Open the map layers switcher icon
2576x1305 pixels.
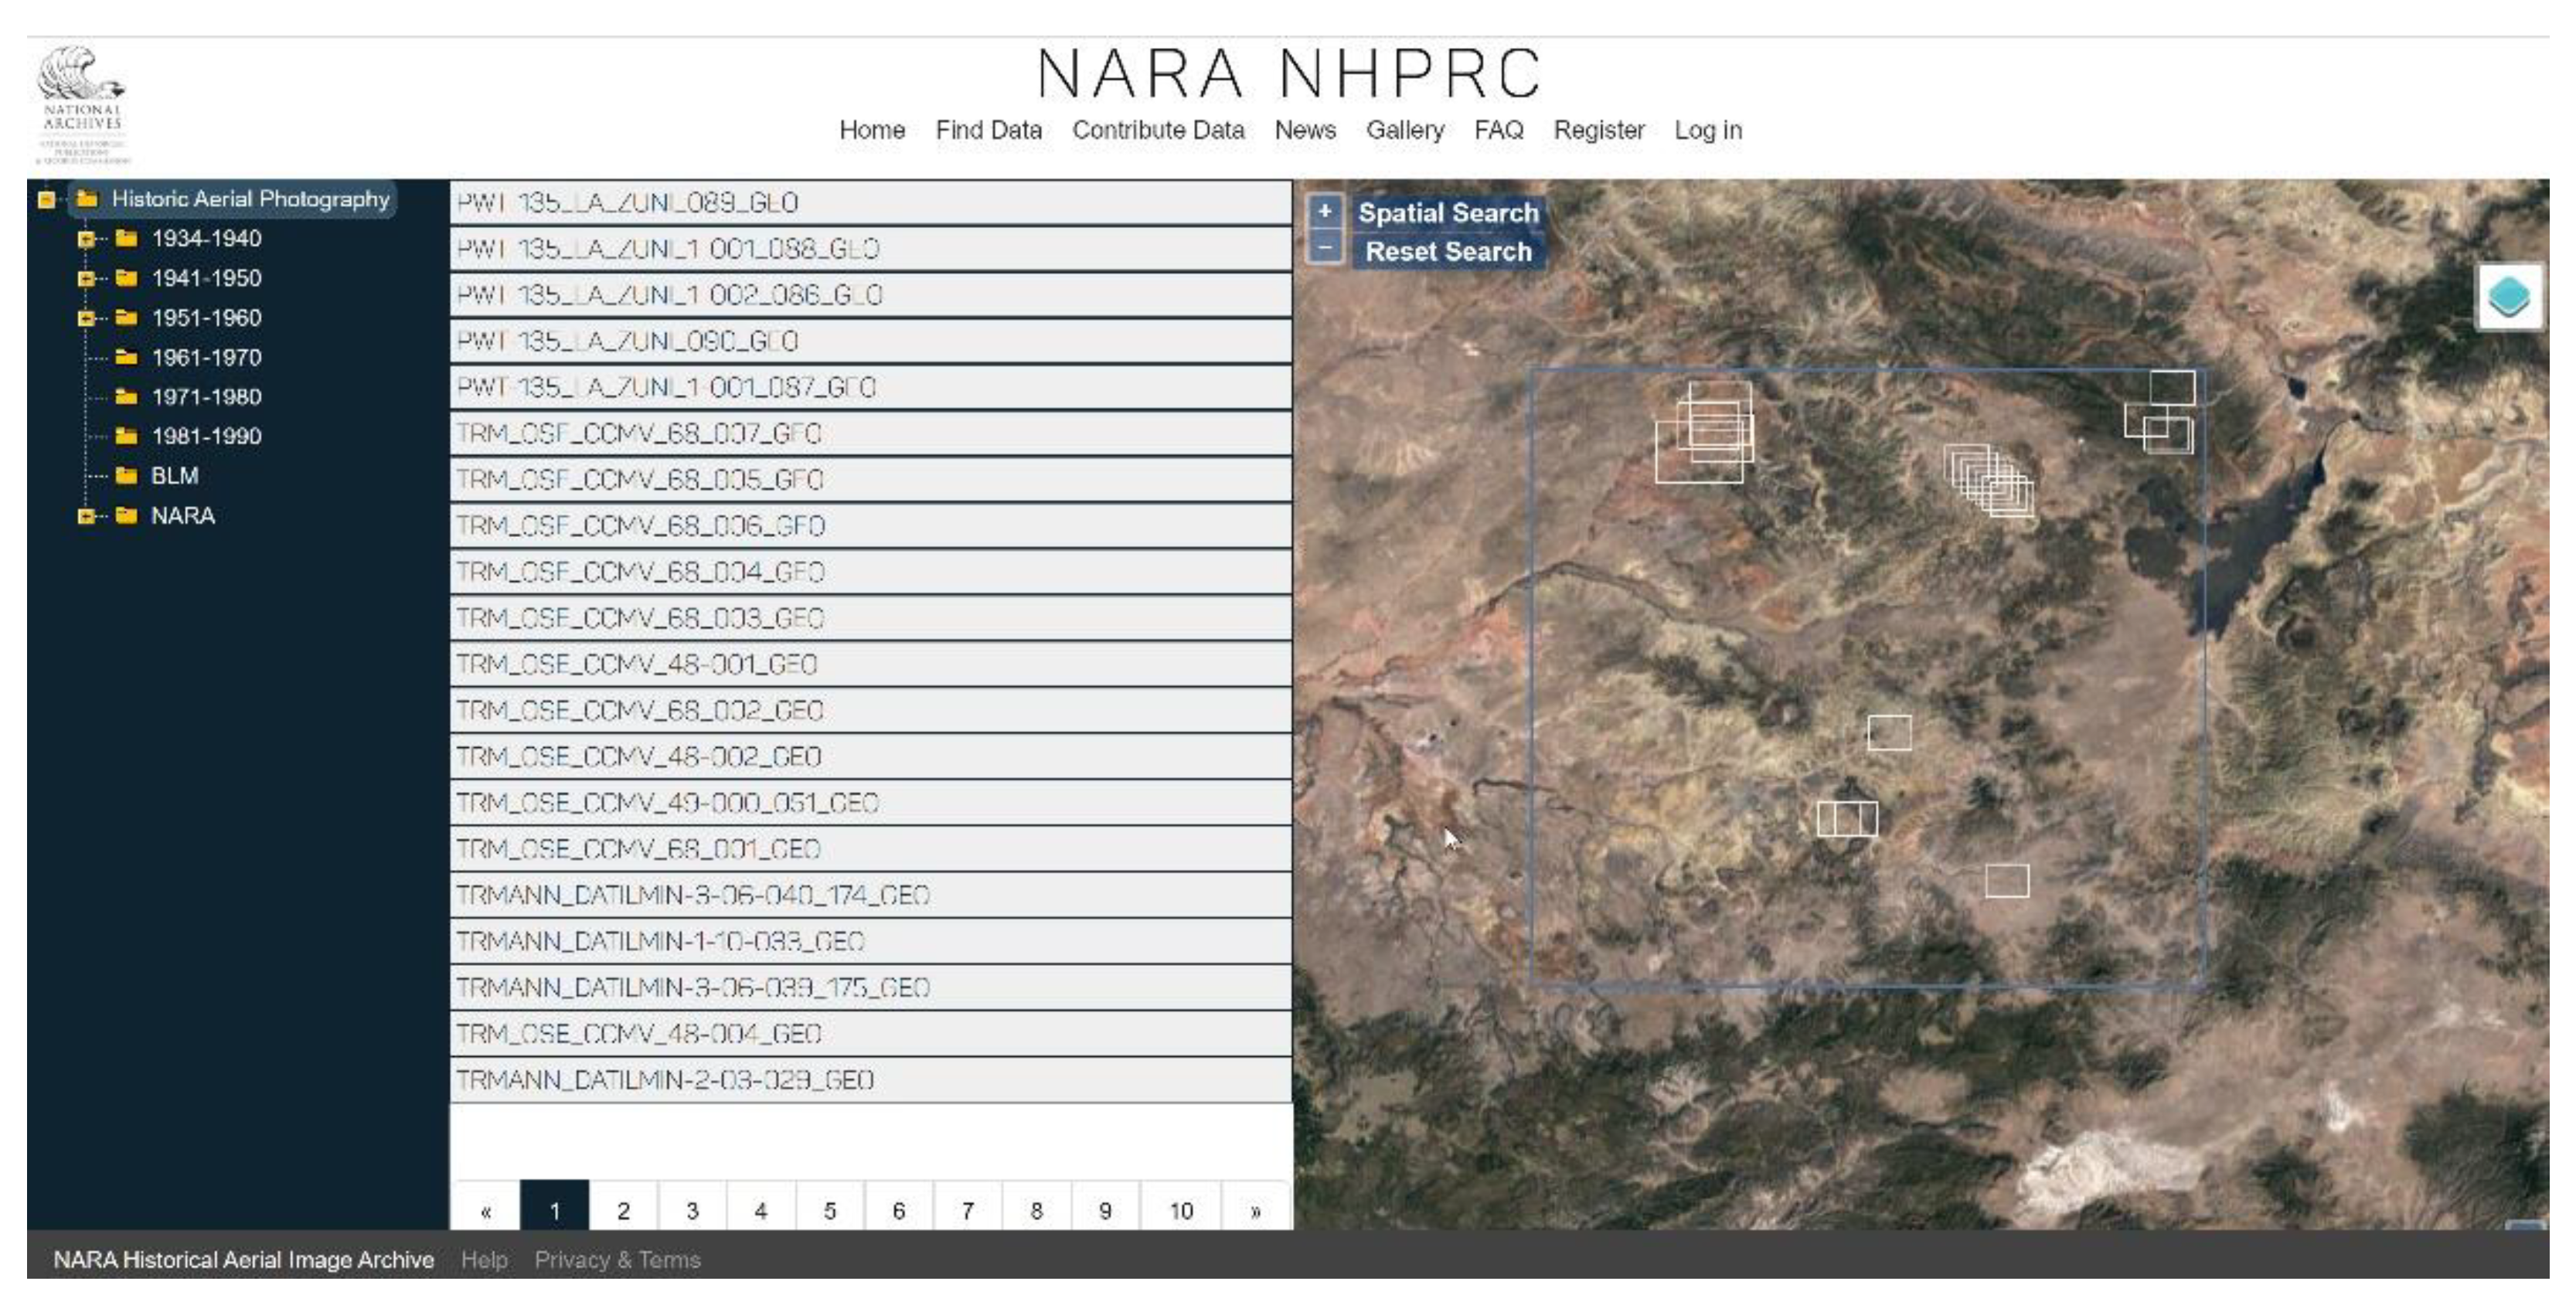click(2509, 297)
